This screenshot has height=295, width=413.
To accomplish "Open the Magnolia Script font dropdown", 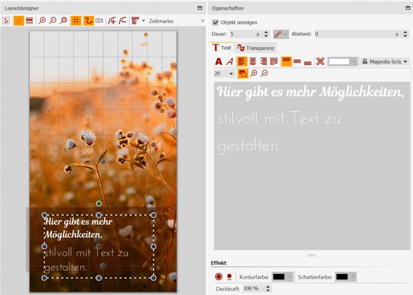I will click(387, 61).
